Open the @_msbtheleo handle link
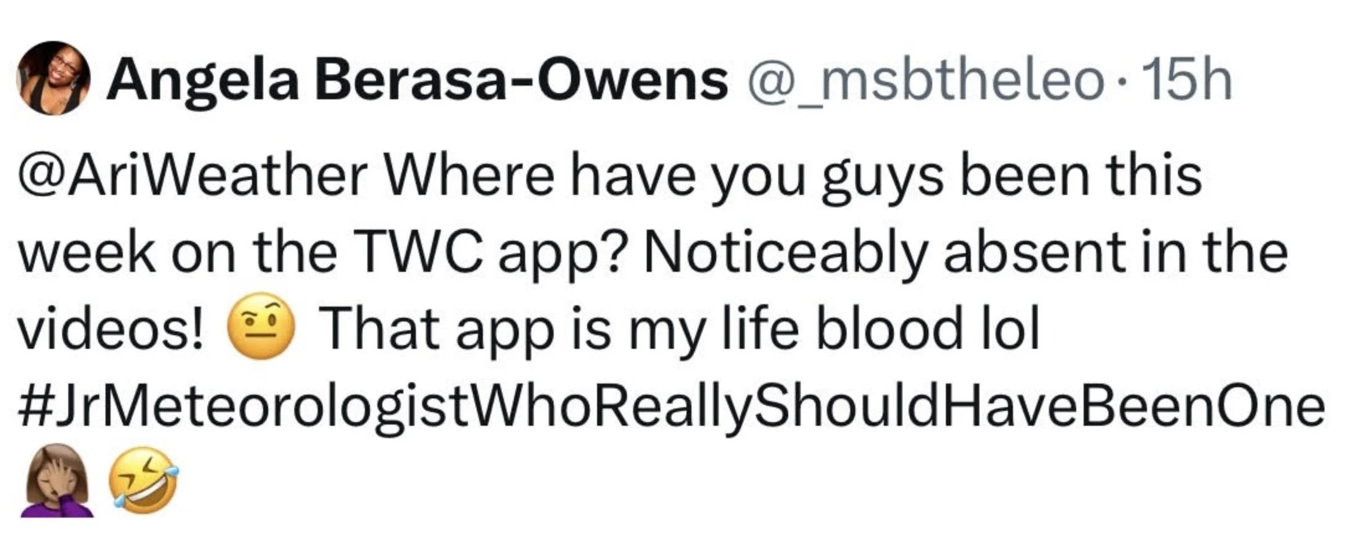1358x535 pixels. coord(925,82)
